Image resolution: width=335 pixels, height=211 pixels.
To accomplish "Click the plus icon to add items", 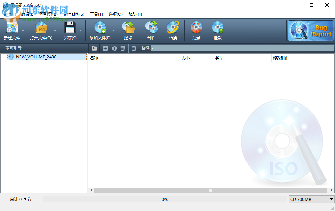I will tap(105, 48).
